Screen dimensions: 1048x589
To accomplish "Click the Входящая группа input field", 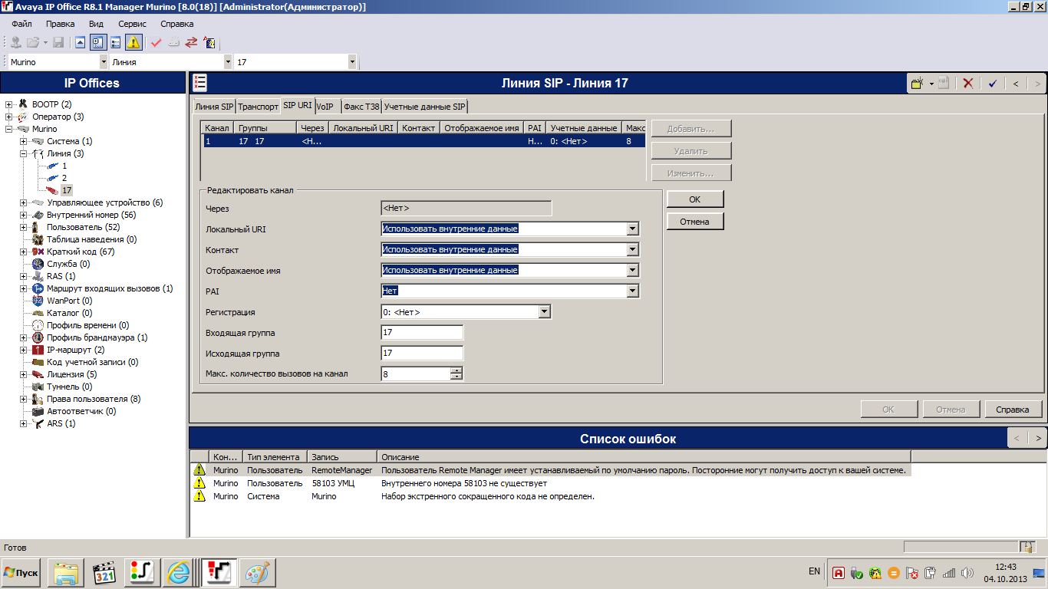I will coord(422,333).
